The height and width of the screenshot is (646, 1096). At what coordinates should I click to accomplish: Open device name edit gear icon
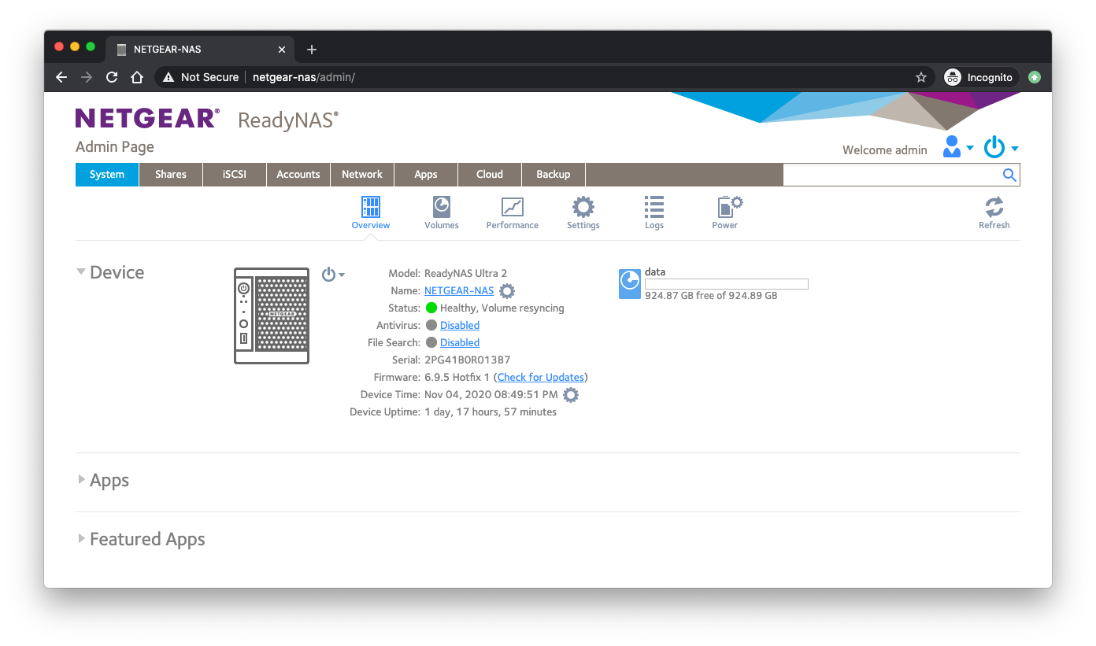[x=506, y=290]
